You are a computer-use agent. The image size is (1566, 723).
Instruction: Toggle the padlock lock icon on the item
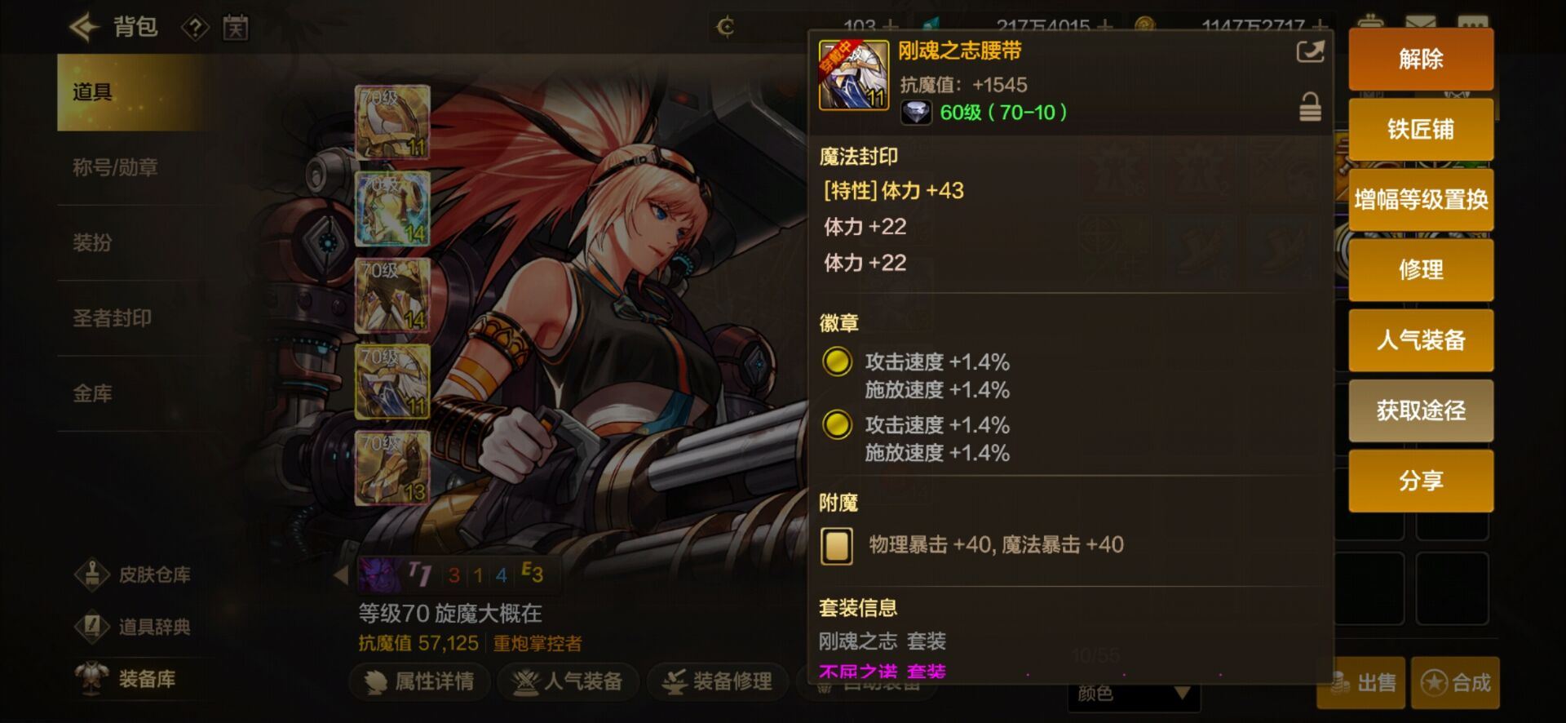tap(1310, 107)
